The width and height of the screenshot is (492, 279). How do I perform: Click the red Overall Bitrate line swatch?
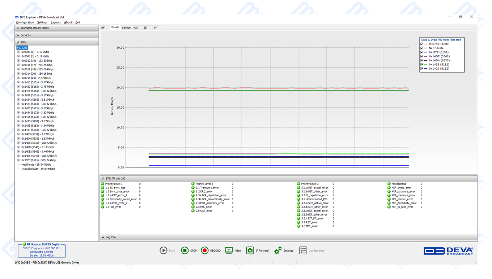pos(426,44)
